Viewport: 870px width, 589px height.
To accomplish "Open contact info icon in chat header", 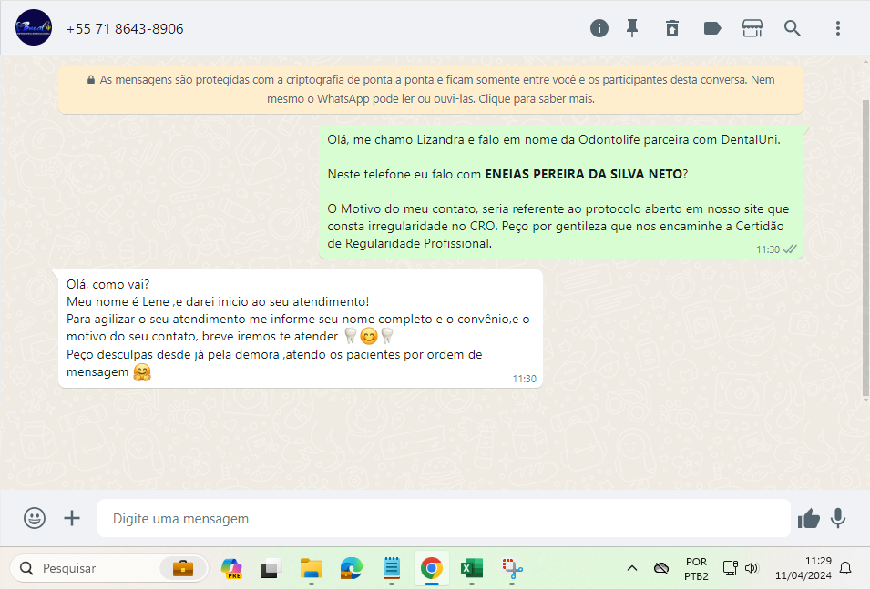I will point(599,28).
